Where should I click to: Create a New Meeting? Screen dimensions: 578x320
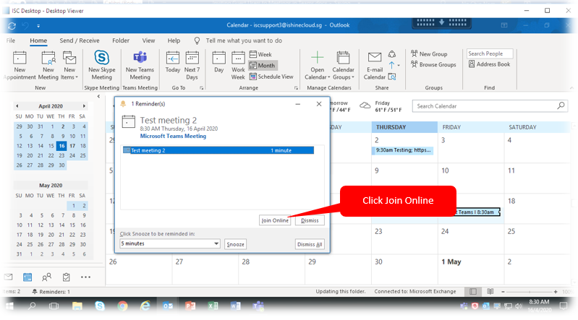48,66
